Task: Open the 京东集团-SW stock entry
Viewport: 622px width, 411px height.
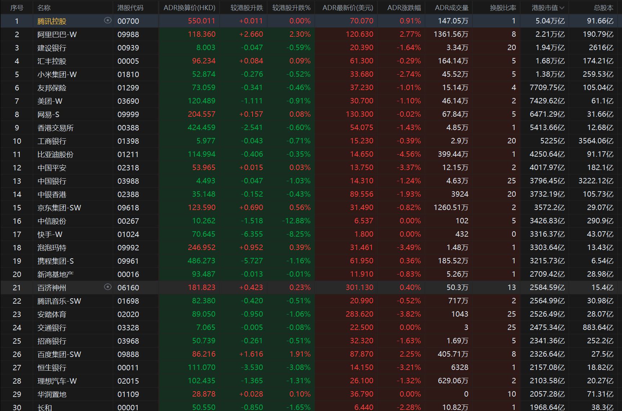Action: coord(59,208)
